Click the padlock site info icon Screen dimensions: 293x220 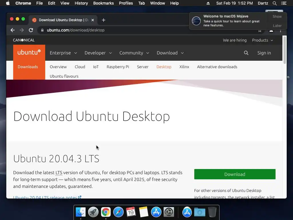42,30
